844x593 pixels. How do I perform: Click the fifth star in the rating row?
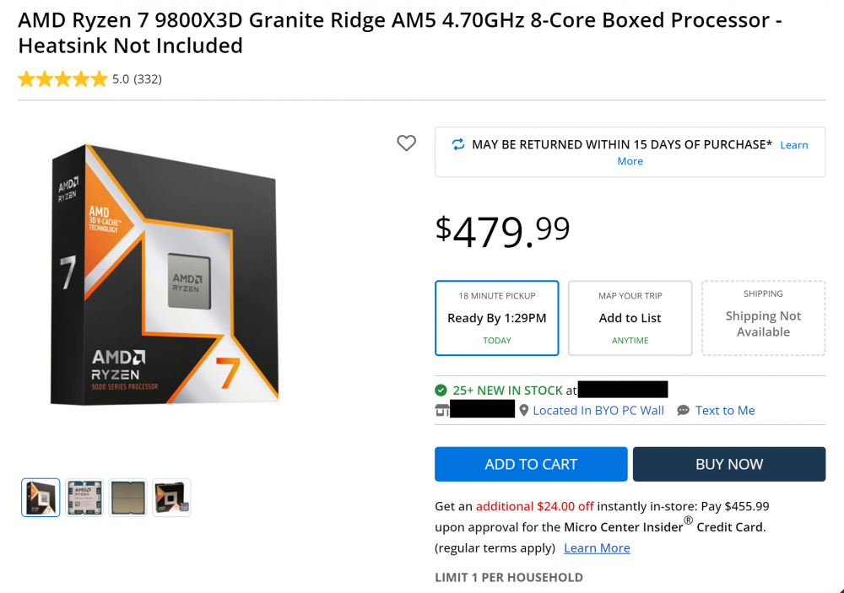point(100,78)
